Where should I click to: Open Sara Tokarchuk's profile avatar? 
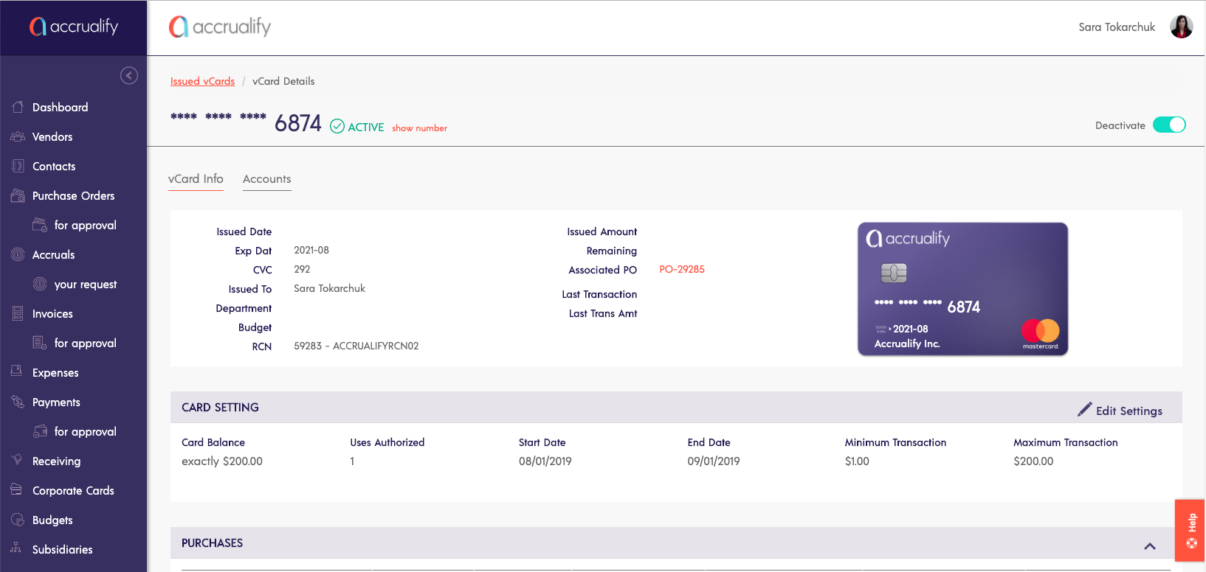(x=1182, y=27)
